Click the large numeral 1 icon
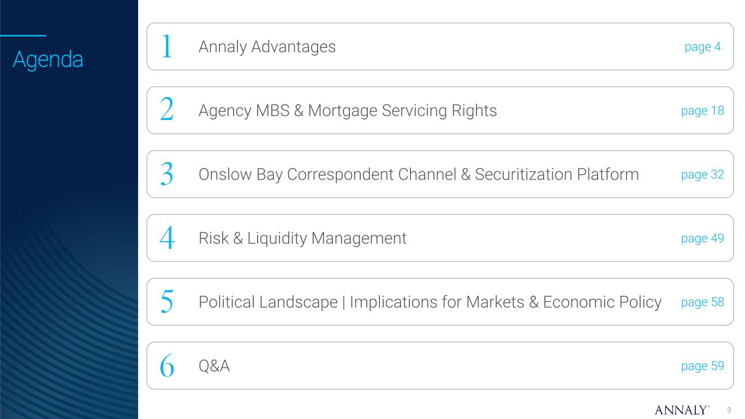The width and height of the screenshot is (745, 419). coord(166,47)
